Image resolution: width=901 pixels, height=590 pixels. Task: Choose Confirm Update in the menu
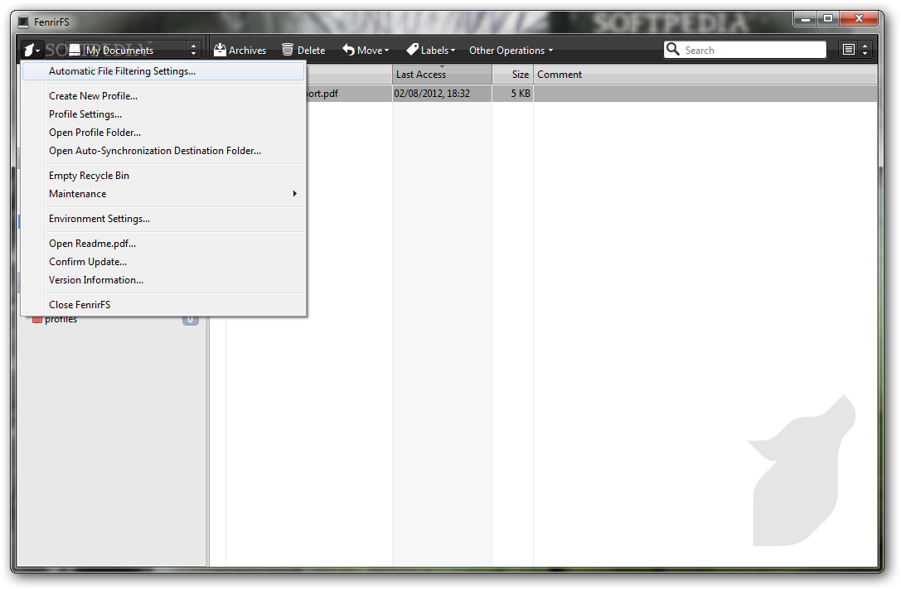tap(163, 262)
